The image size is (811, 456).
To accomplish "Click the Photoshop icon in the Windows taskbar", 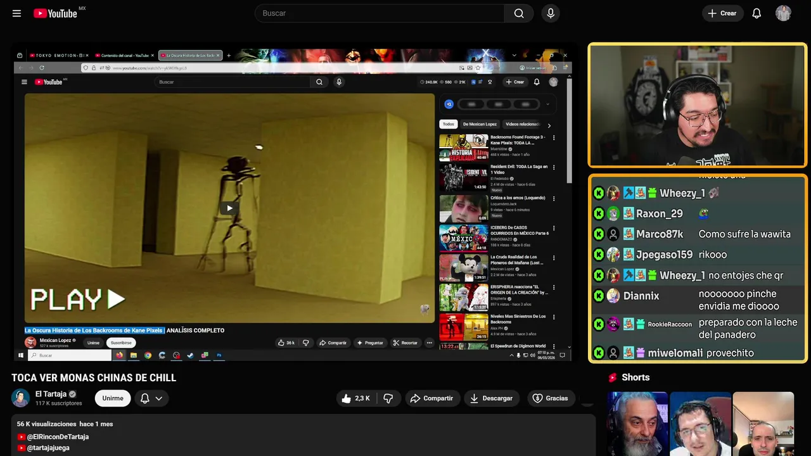I will [219, 355].
